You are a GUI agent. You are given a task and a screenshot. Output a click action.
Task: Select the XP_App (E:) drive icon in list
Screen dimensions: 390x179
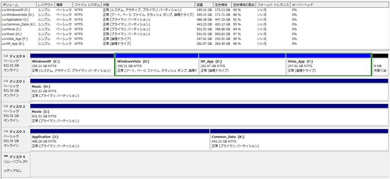pos(4,44)
